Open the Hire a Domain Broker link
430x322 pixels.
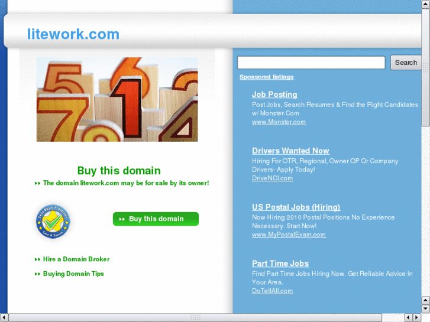click(76, 259)
